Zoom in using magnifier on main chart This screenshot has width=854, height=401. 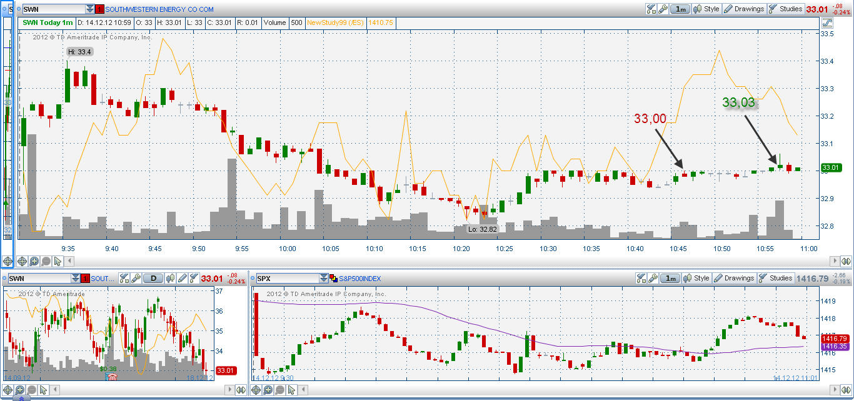pos(34,260)
